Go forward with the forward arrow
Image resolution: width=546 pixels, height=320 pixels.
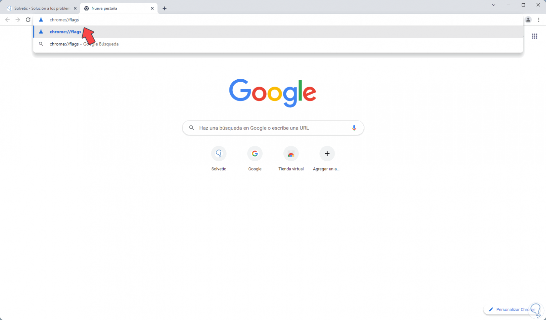coord(18,20)
